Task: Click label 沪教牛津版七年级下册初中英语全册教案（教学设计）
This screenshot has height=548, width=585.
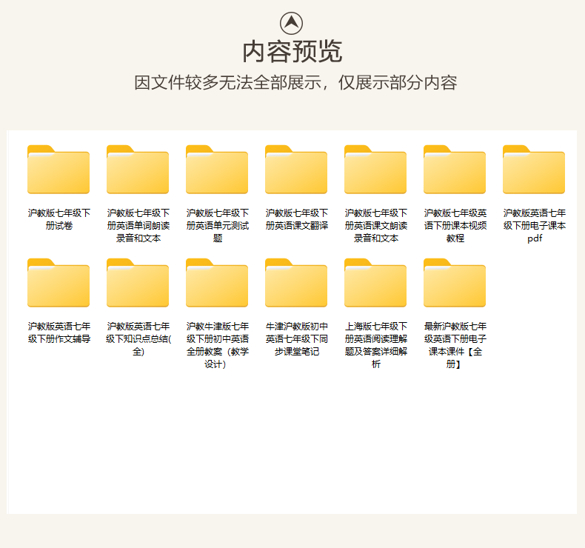Action: (218, 345)
